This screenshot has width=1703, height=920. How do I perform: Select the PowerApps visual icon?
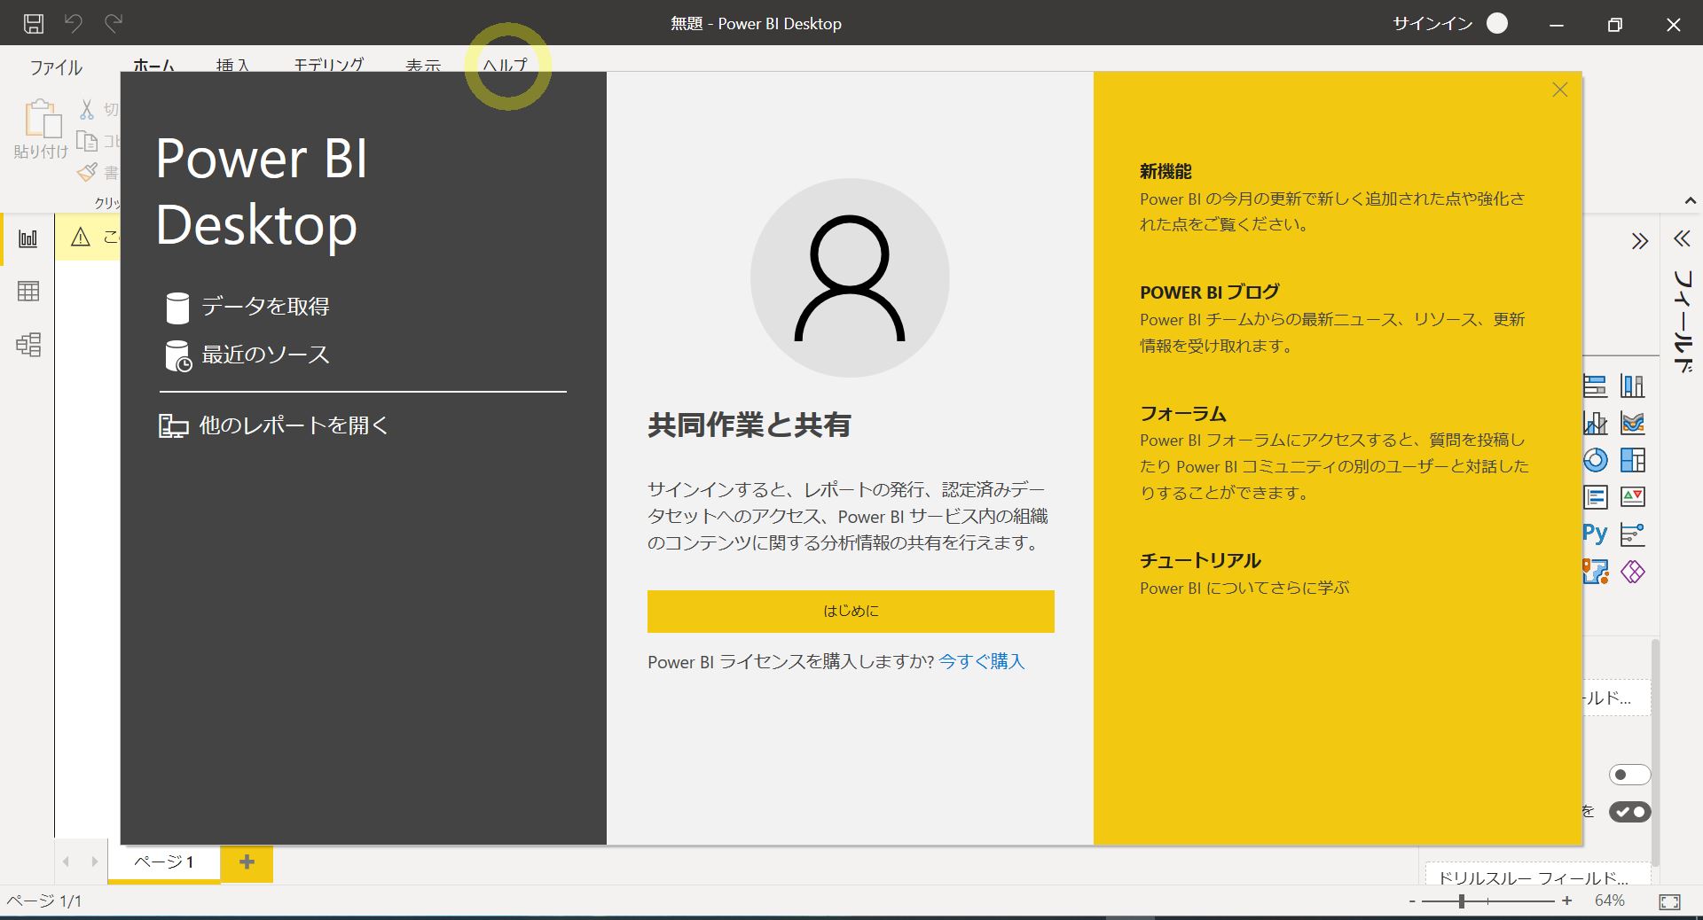pyautogui.click(x=1632, y=572)
